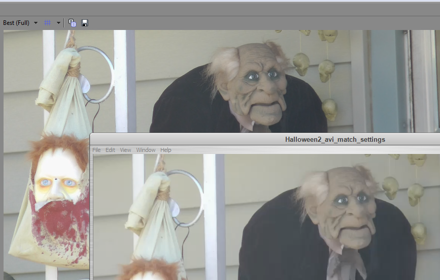Click the video frame in the Halloween2 window
The image size is (440, 280).
266,217
